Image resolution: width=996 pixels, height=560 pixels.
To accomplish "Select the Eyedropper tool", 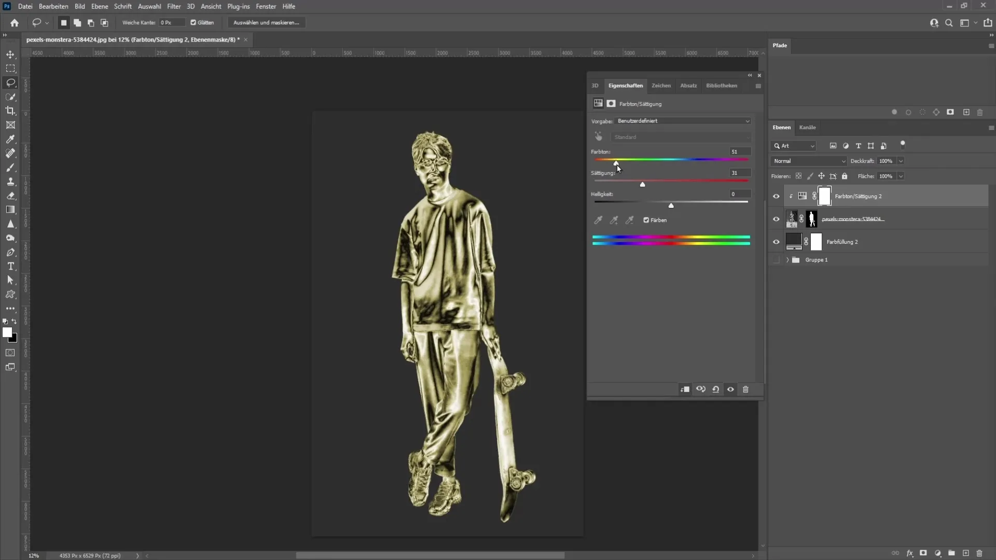I will click(10, 139).
